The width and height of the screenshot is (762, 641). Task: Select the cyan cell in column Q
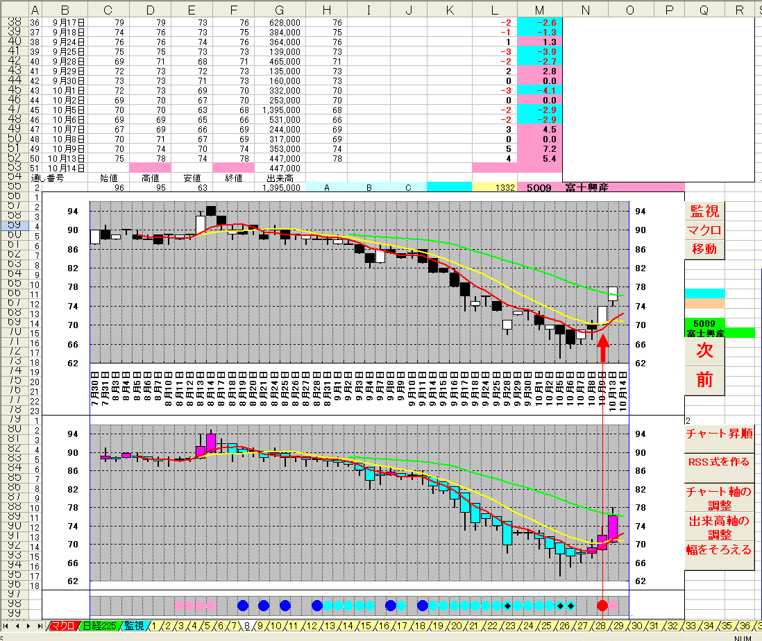click(704, 293)
